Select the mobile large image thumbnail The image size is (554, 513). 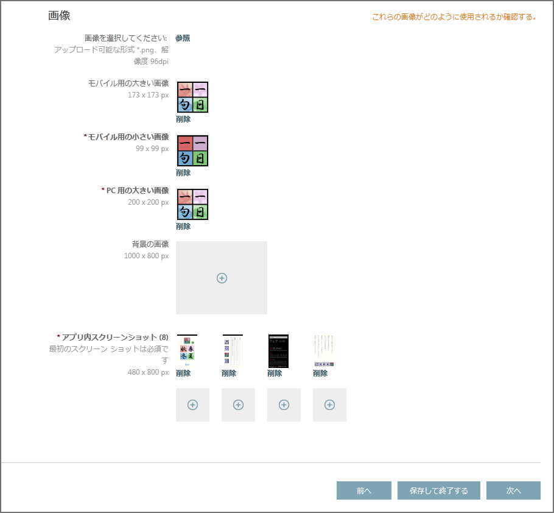click(192, 97)
